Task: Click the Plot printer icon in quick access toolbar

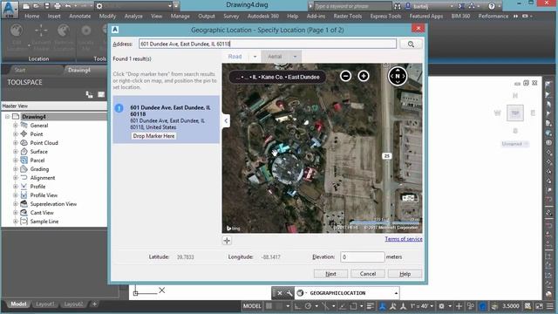Action: [x=58, y=6]
